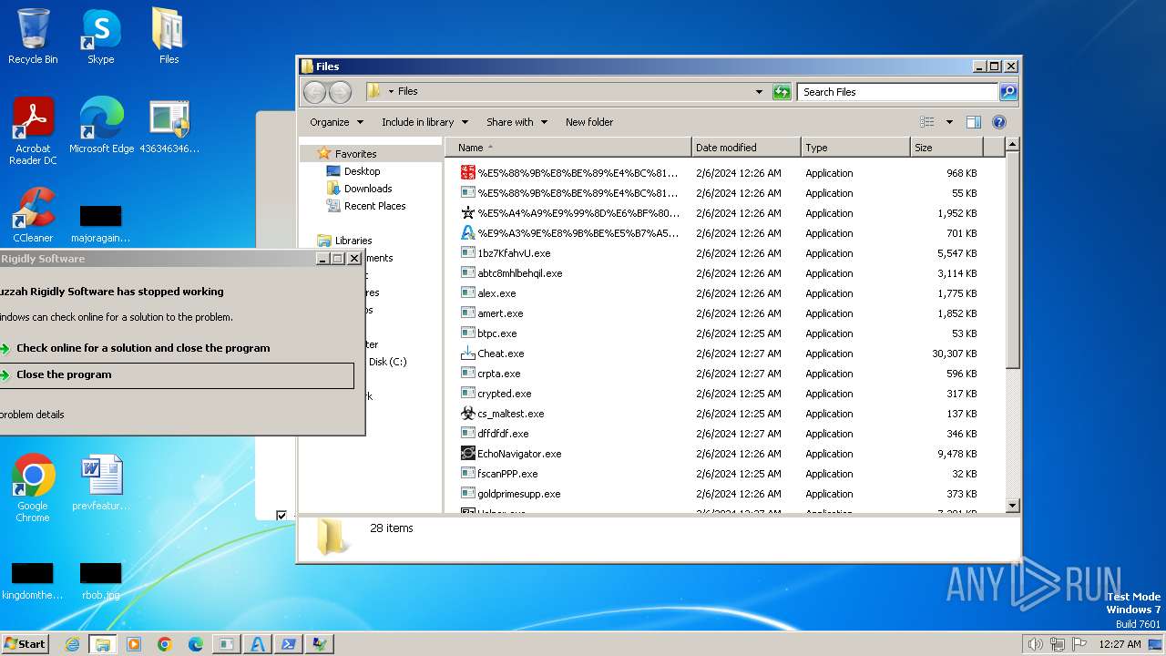Select the majoragain desktop file
This screenshot has height=656, width=1166.
click(x=100, y=224)
